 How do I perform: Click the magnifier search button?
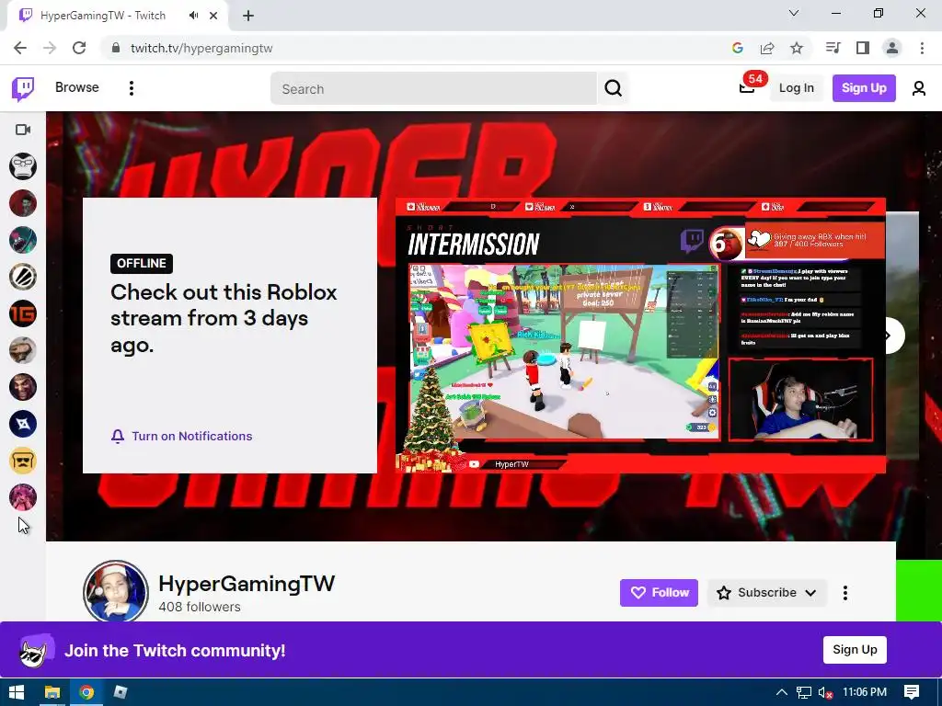(x=613, y=89)
